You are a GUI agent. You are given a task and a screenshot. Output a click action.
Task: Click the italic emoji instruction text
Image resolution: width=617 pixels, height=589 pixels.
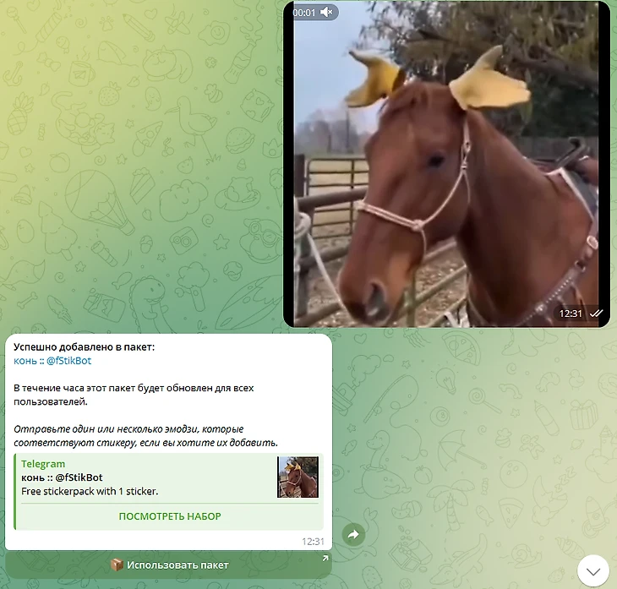point(145,436)
